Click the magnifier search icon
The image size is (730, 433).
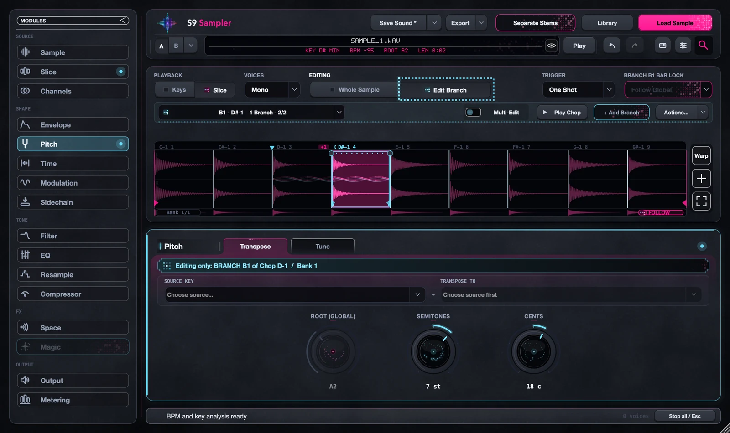tap(703, 45)
